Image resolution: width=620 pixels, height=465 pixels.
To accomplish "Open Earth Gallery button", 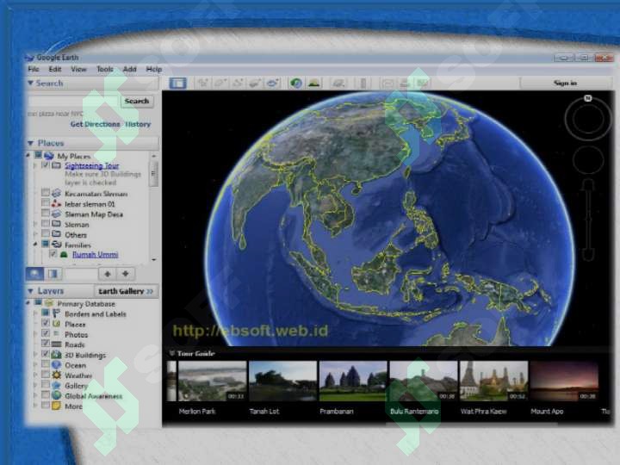I will [126, 291].
